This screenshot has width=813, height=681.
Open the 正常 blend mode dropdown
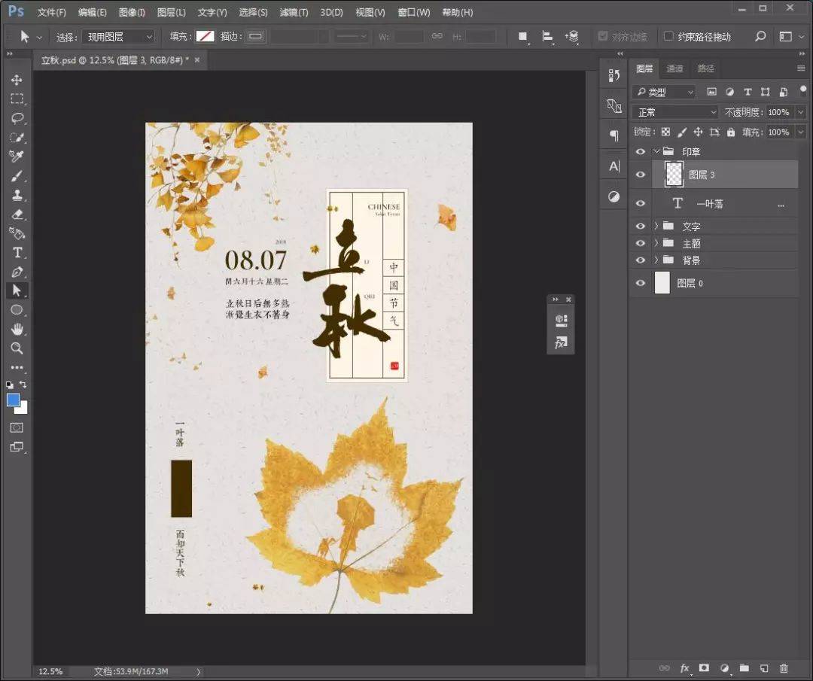675,112
